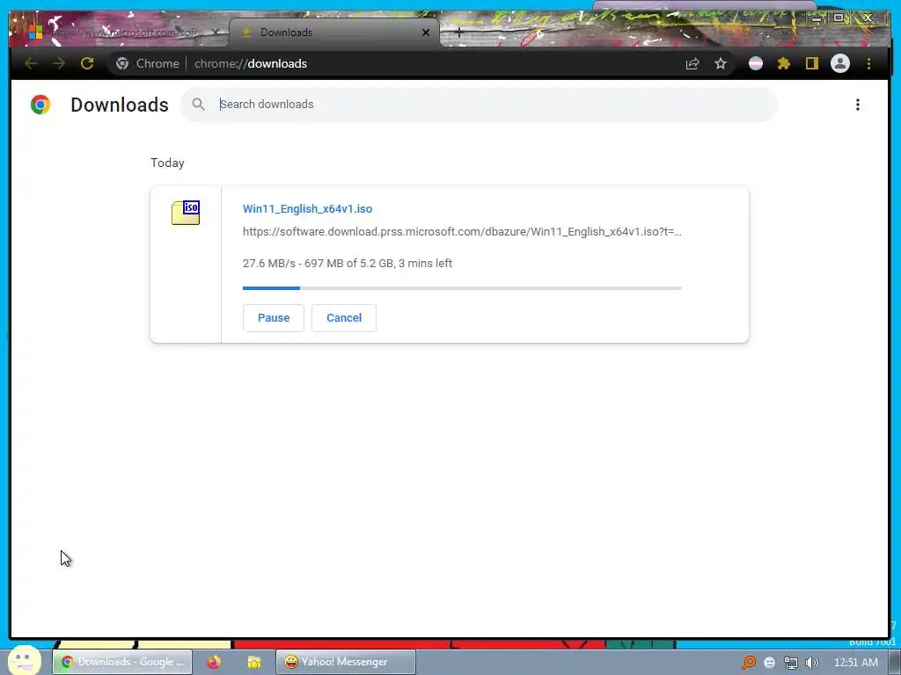Open the volume speaker tray icon
The image size is (901, 675).
pyautogui.click(x=811, y=663)
